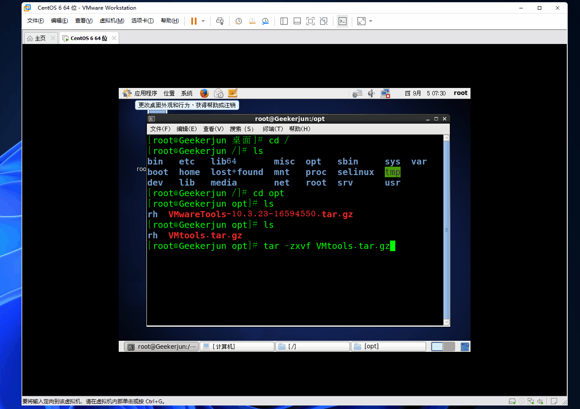This screenshot has width=580, height=409.
Task: Click the VMtools.tar.gz file name in ls output
Action: pos(205,235)
